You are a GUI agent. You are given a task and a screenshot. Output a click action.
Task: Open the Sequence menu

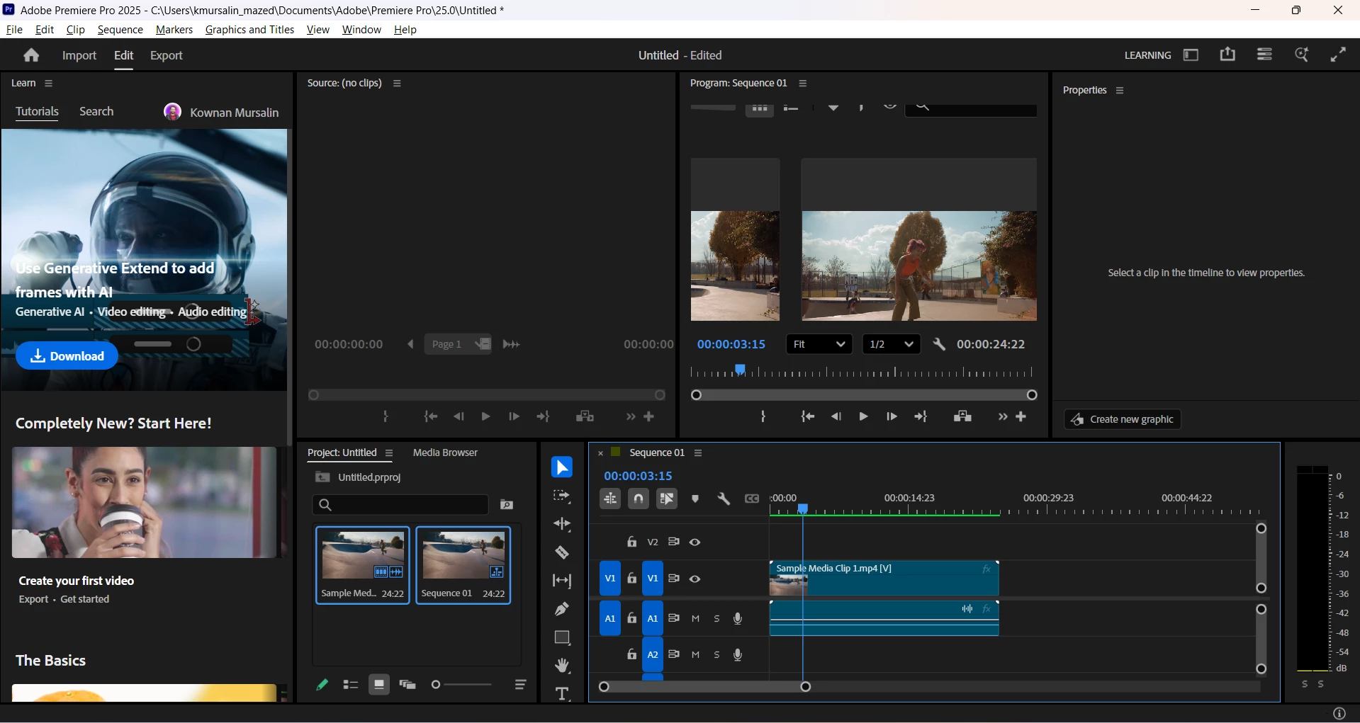pyautogui.click(x=120, y=30)
